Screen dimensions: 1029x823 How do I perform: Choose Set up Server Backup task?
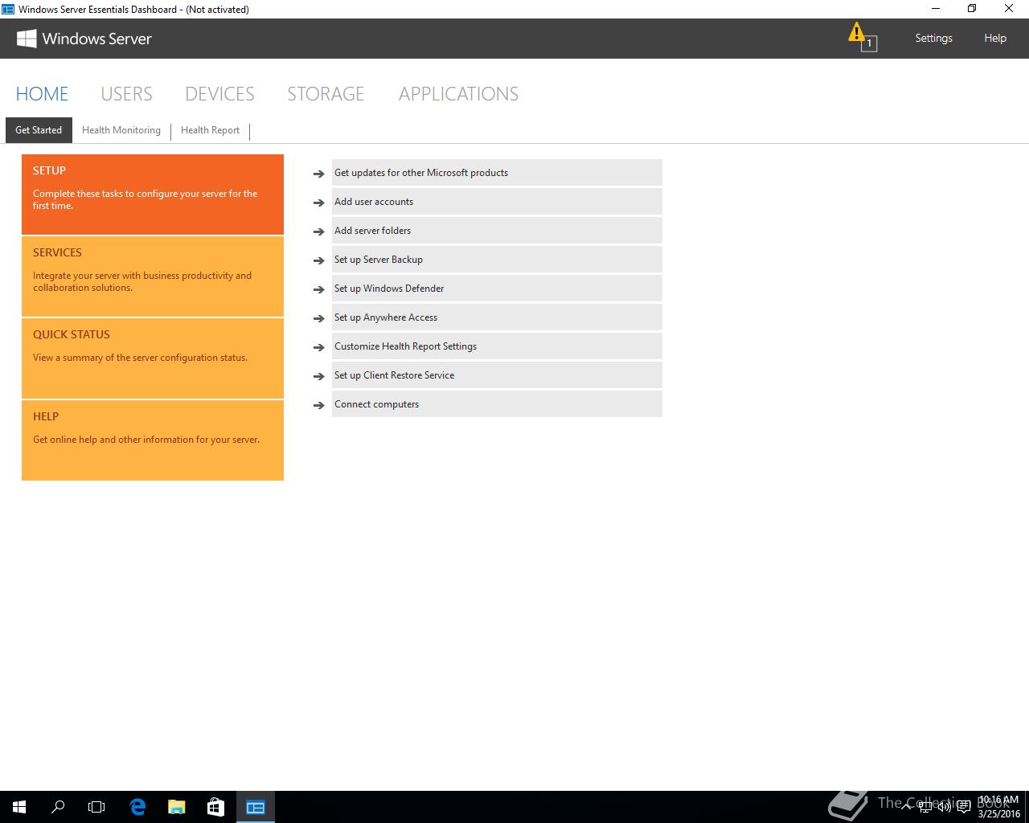point(497,260)
